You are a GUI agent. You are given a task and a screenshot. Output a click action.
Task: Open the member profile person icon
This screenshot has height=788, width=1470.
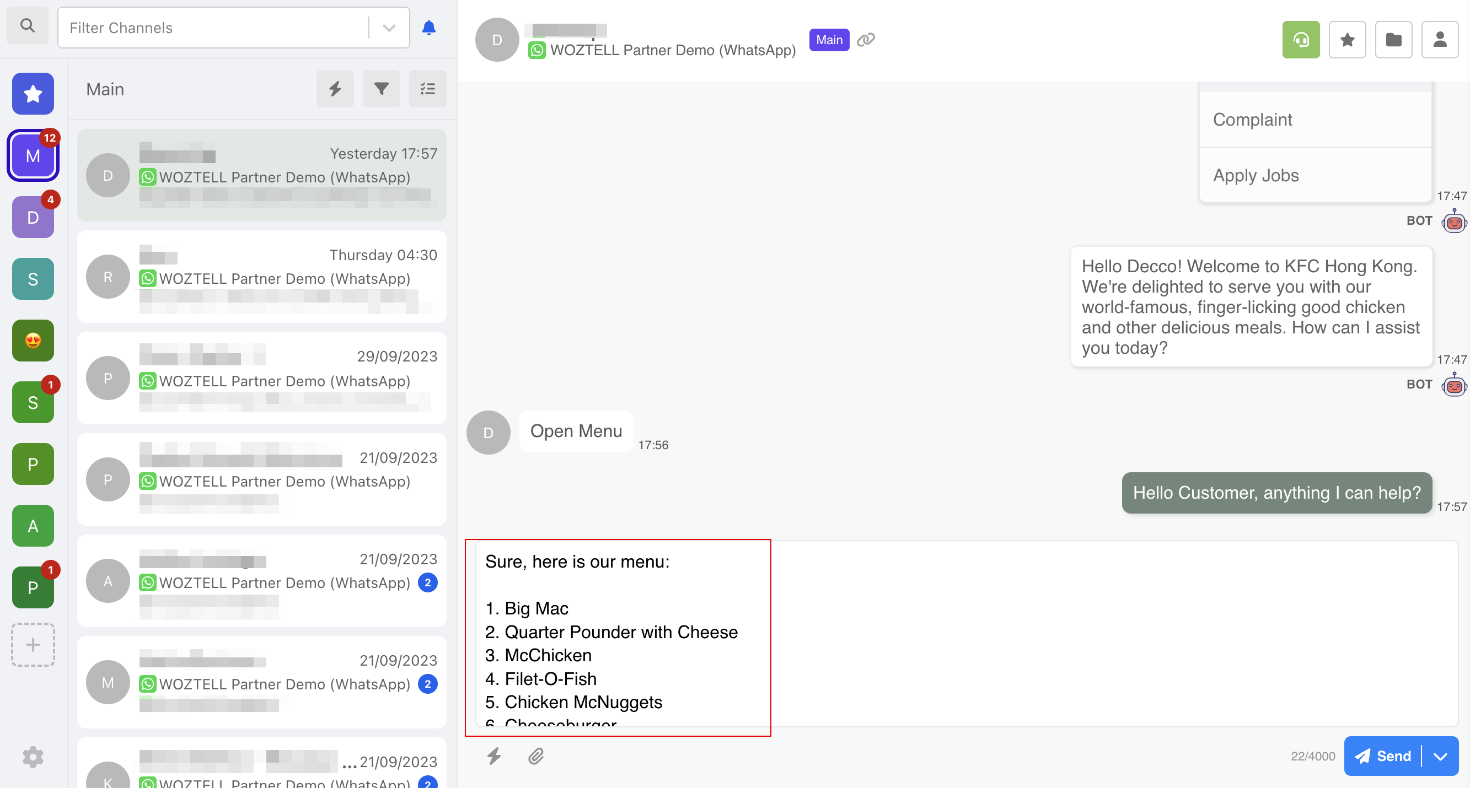1439,40
